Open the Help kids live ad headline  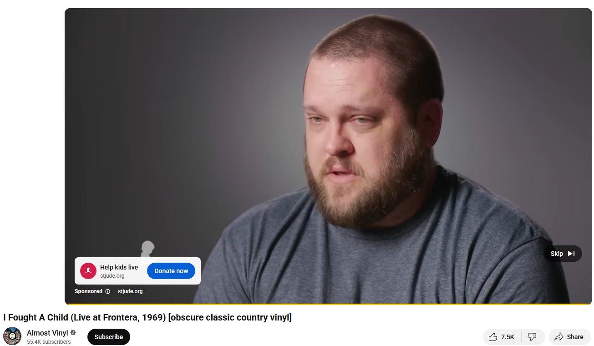point(119,267)
